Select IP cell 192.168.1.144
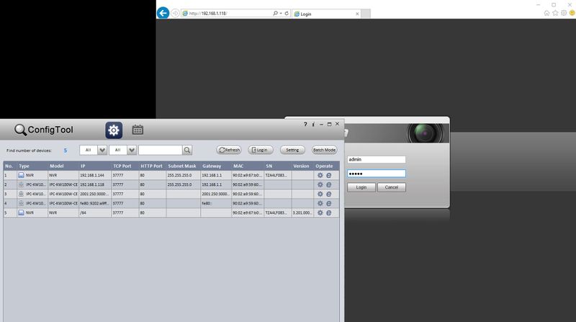 pyautogui.click(x=95, y=175)
